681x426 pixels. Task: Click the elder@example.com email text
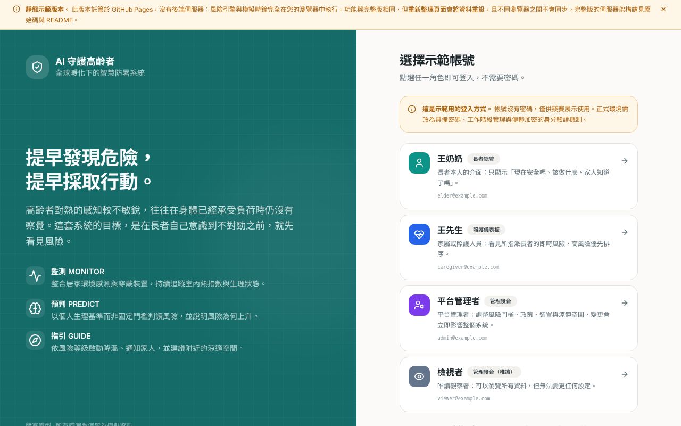(x=462, y=195)
